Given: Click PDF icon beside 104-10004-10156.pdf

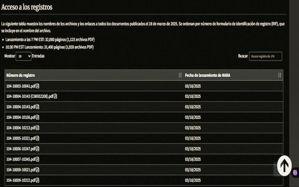Looking at the screenshot, I should [x=38, y=117].
